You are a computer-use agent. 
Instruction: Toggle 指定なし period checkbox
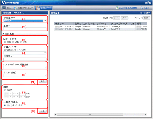5,90
